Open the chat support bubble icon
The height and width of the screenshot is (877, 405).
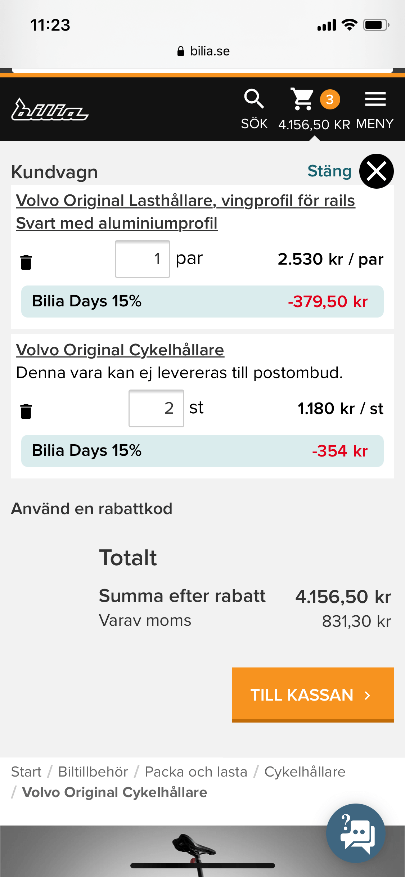pyautogui.click(x=356, y=833)
